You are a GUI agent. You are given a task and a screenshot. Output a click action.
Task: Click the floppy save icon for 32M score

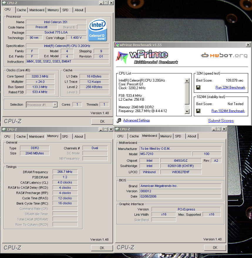[x=198, y=87]
